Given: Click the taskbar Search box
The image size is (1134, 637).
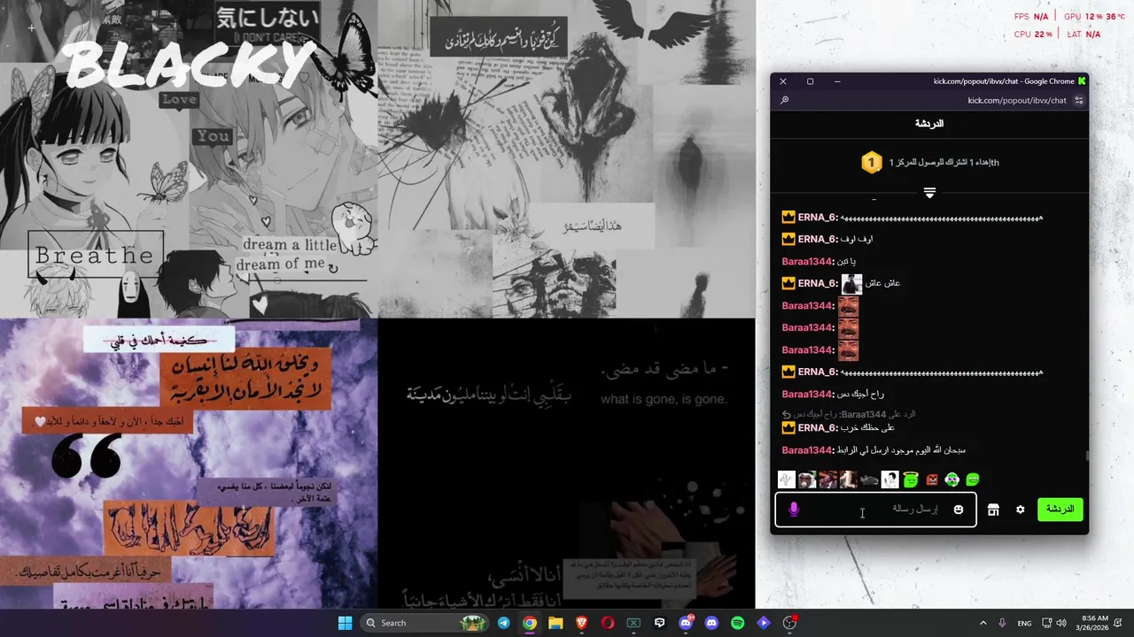Looking at the screenshot, I should point(423,623).
